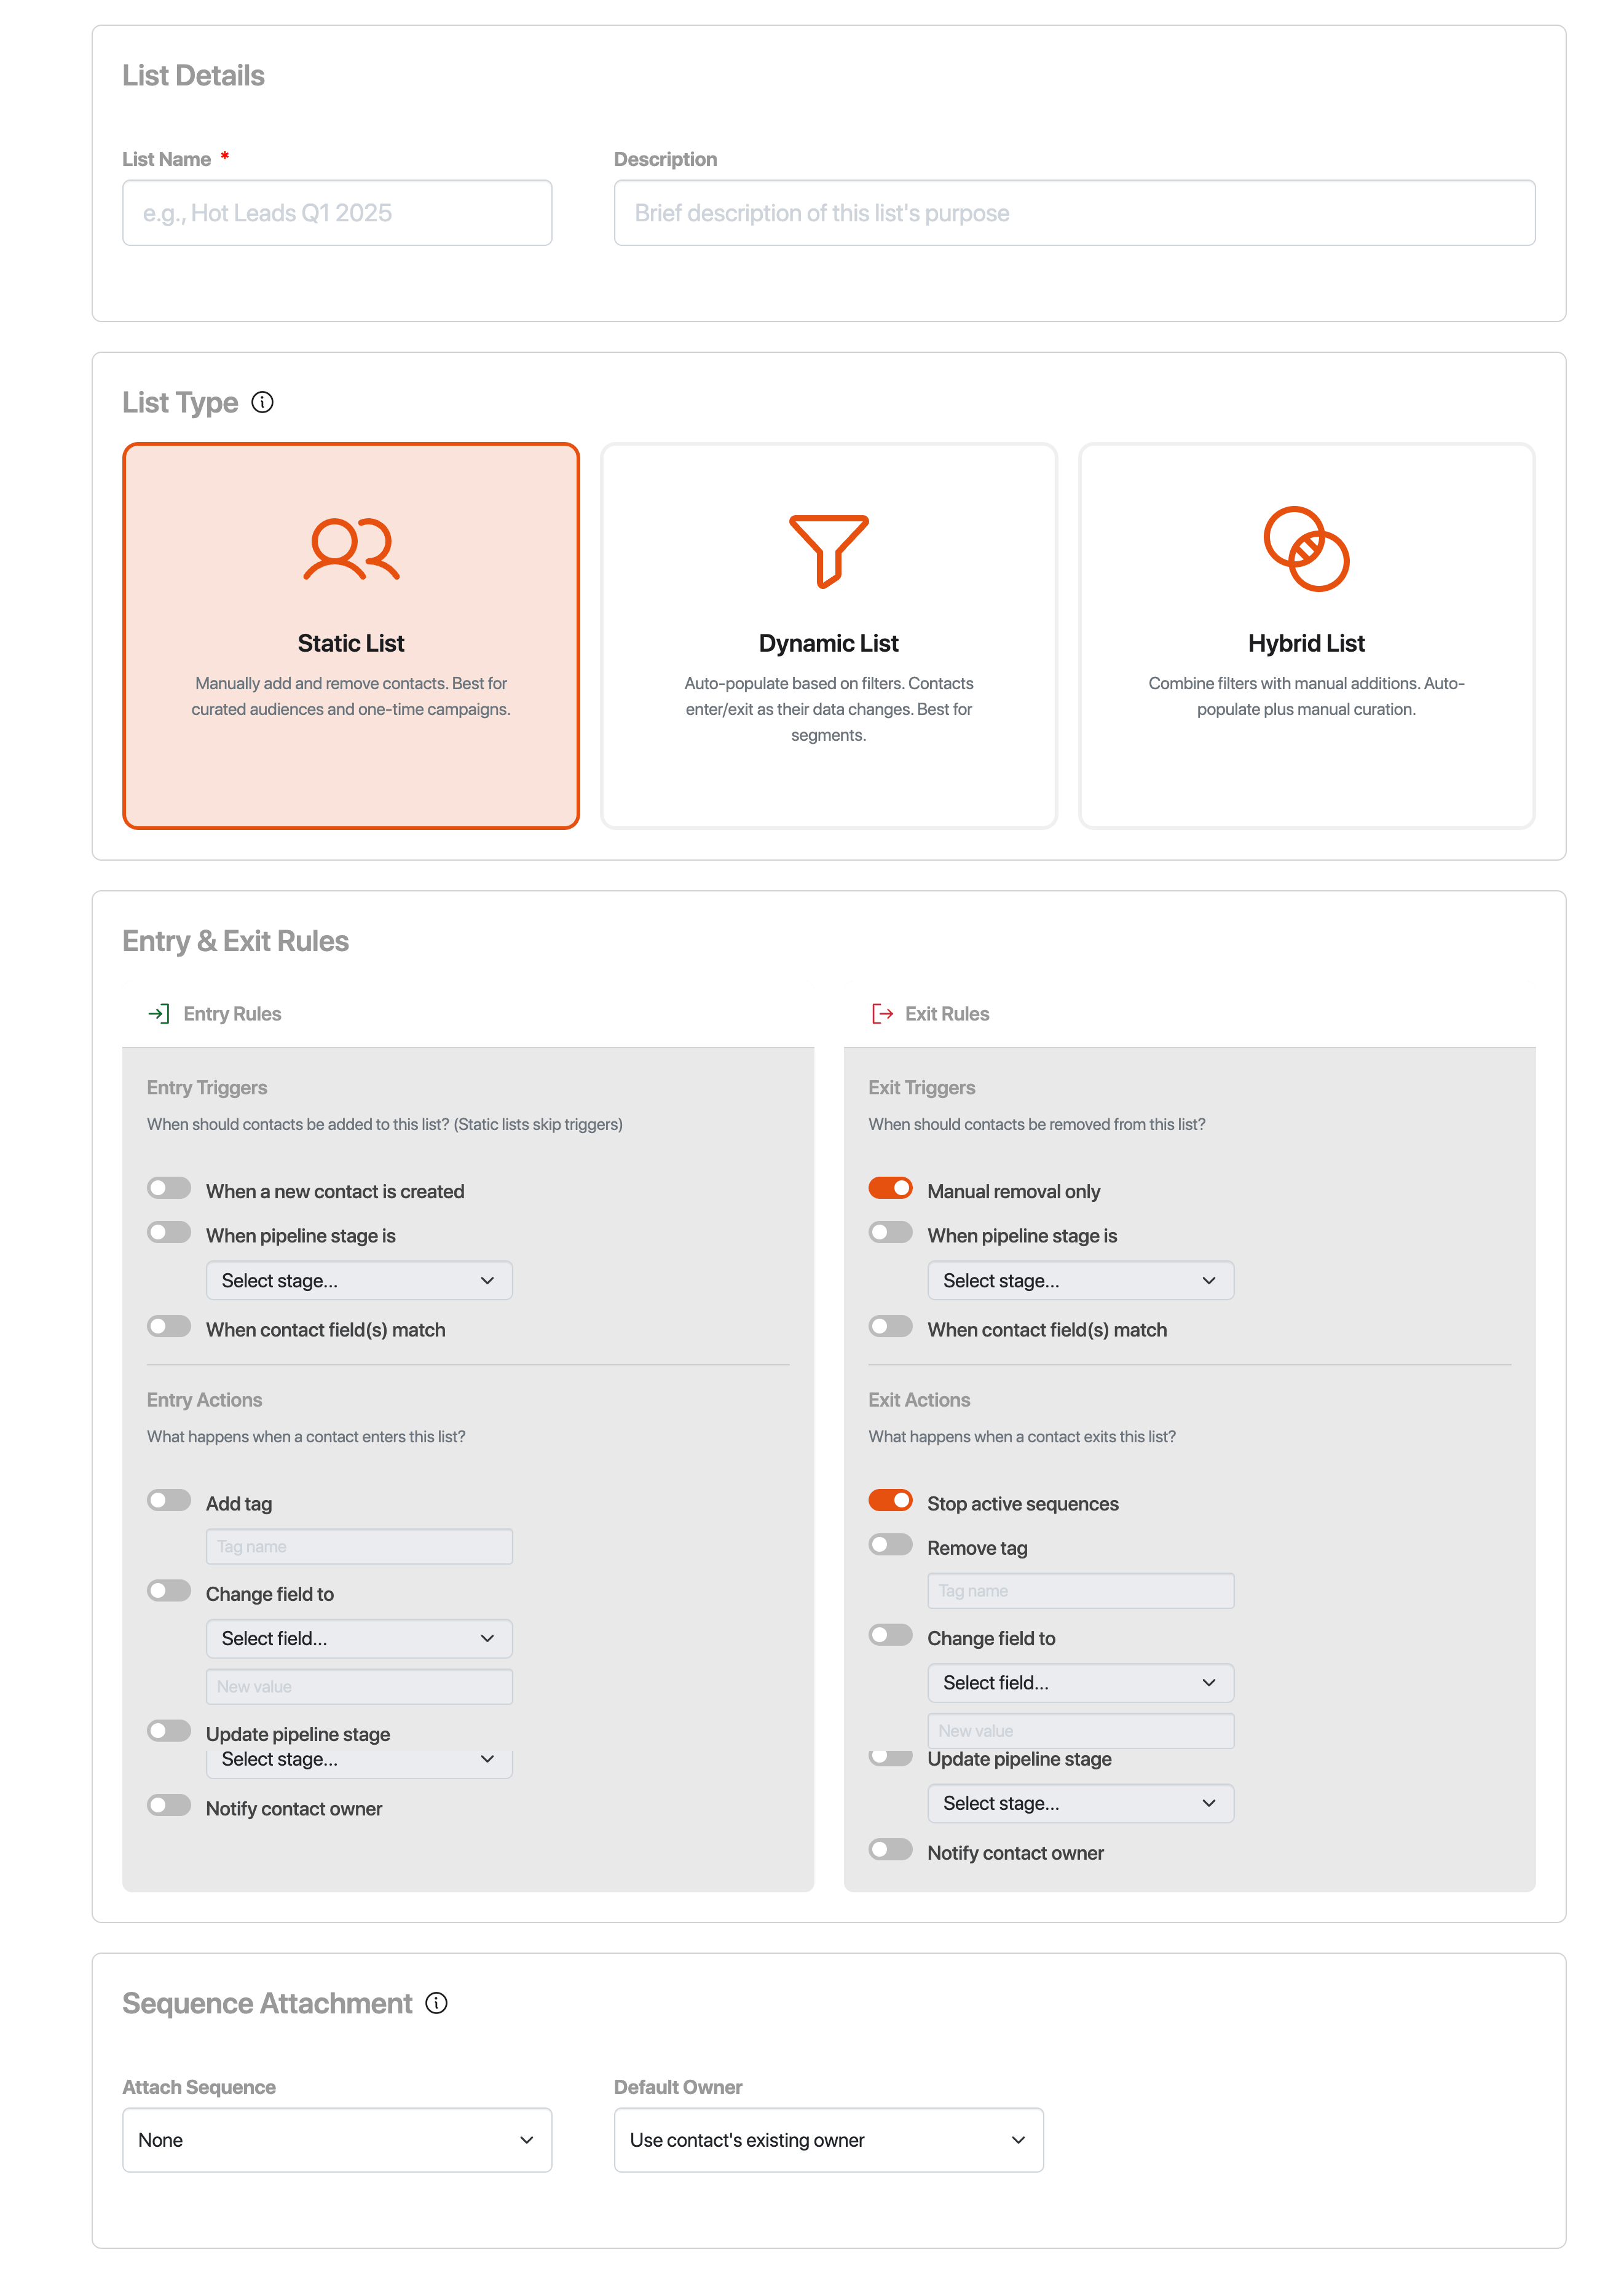
Task: Switch to the Exit Rules tab
Action: 930,1014
